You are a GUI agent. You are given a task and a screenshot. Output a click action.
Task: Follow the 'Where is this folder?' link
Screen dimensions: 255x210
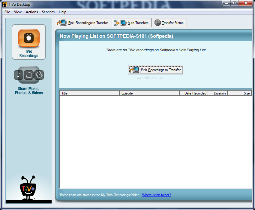pyautogui.click(x=156, y=195)
